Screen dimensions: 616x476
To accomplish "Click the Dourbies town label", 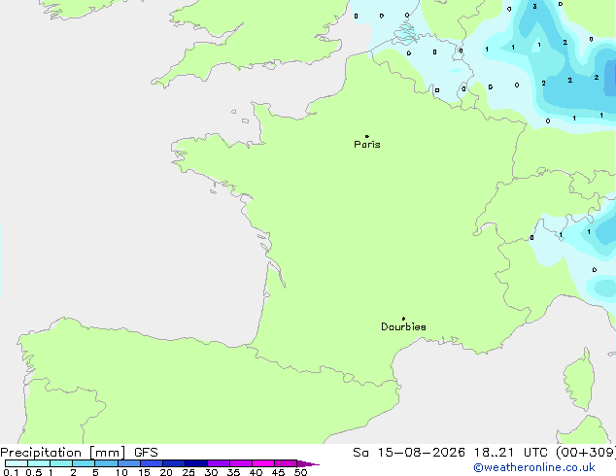I will click(403, 326).
